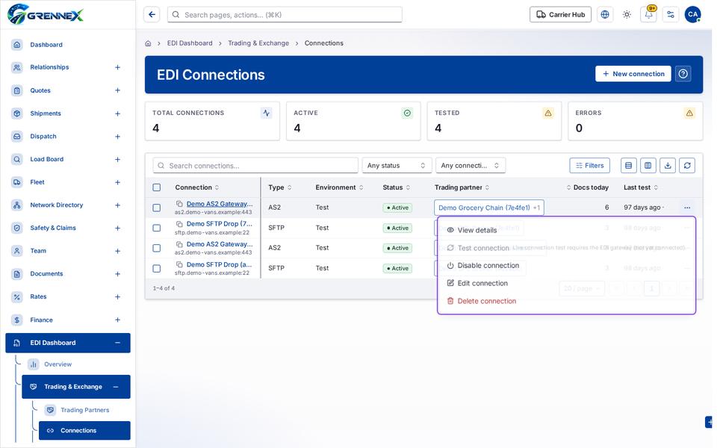The image size is (717, 448).
Task: Check the second Demo AS2 Gateway row
Action: [x=157, y=248]
